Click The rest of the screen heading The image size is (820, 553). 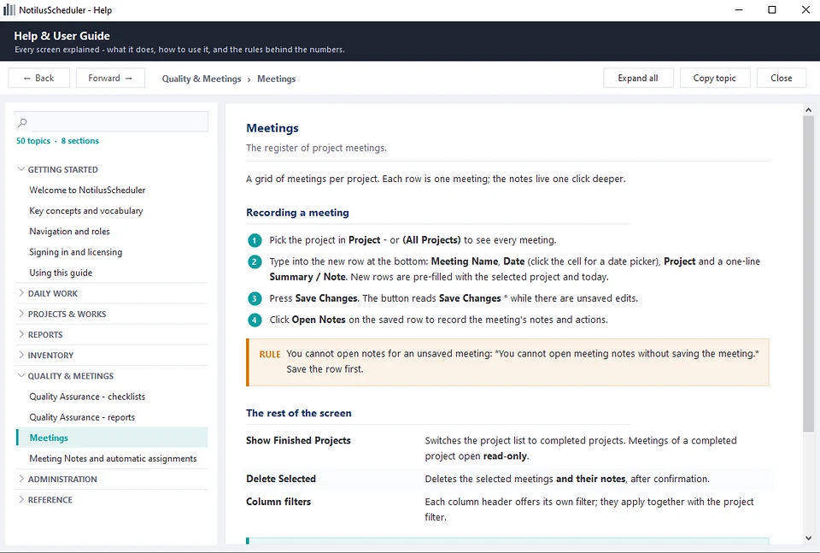299,413
